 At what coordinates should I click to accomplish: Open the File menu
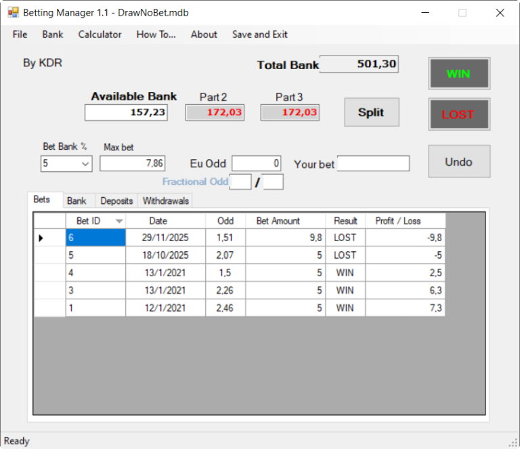20,35
